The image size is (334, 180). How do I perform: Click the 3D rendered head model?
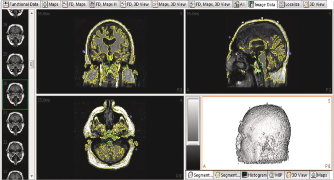tap(264, 134)
